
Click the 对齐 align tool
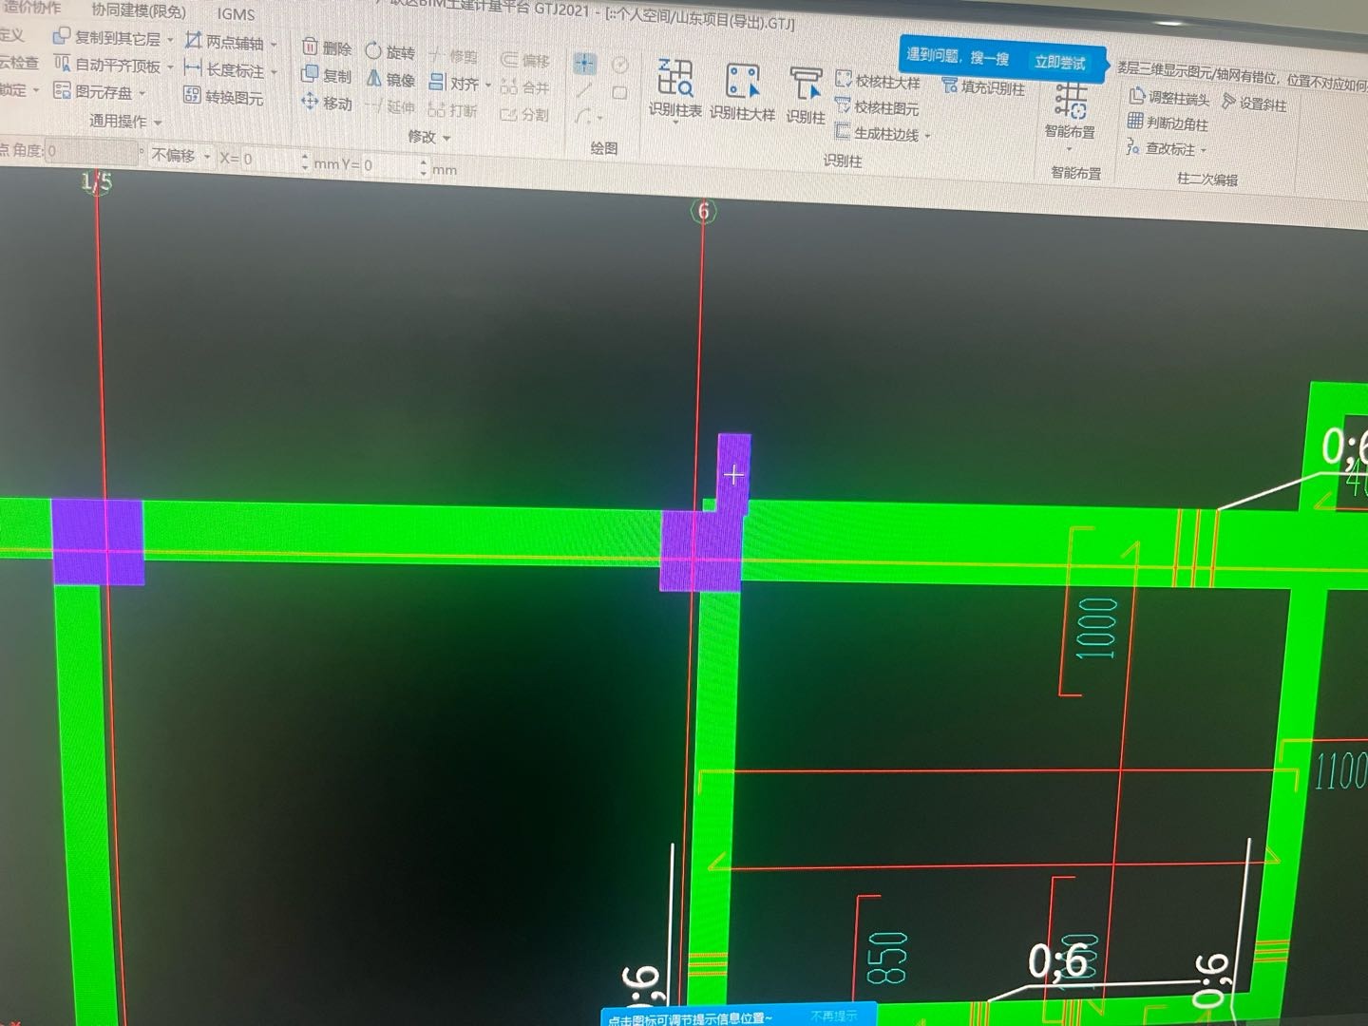[454, 84]
